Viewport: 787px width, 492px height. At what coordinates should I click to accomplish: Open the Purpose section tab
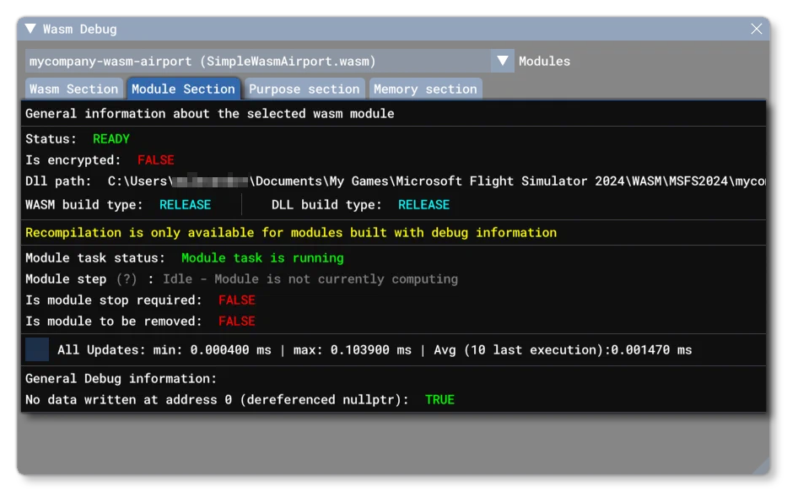[305, 89]
